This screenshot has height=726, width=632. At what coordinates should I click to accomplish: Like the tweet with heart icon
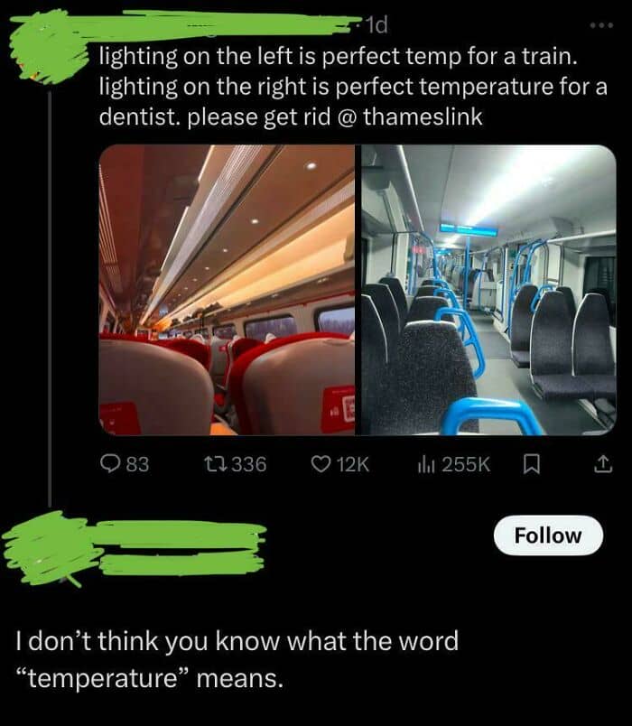[321, 463]
